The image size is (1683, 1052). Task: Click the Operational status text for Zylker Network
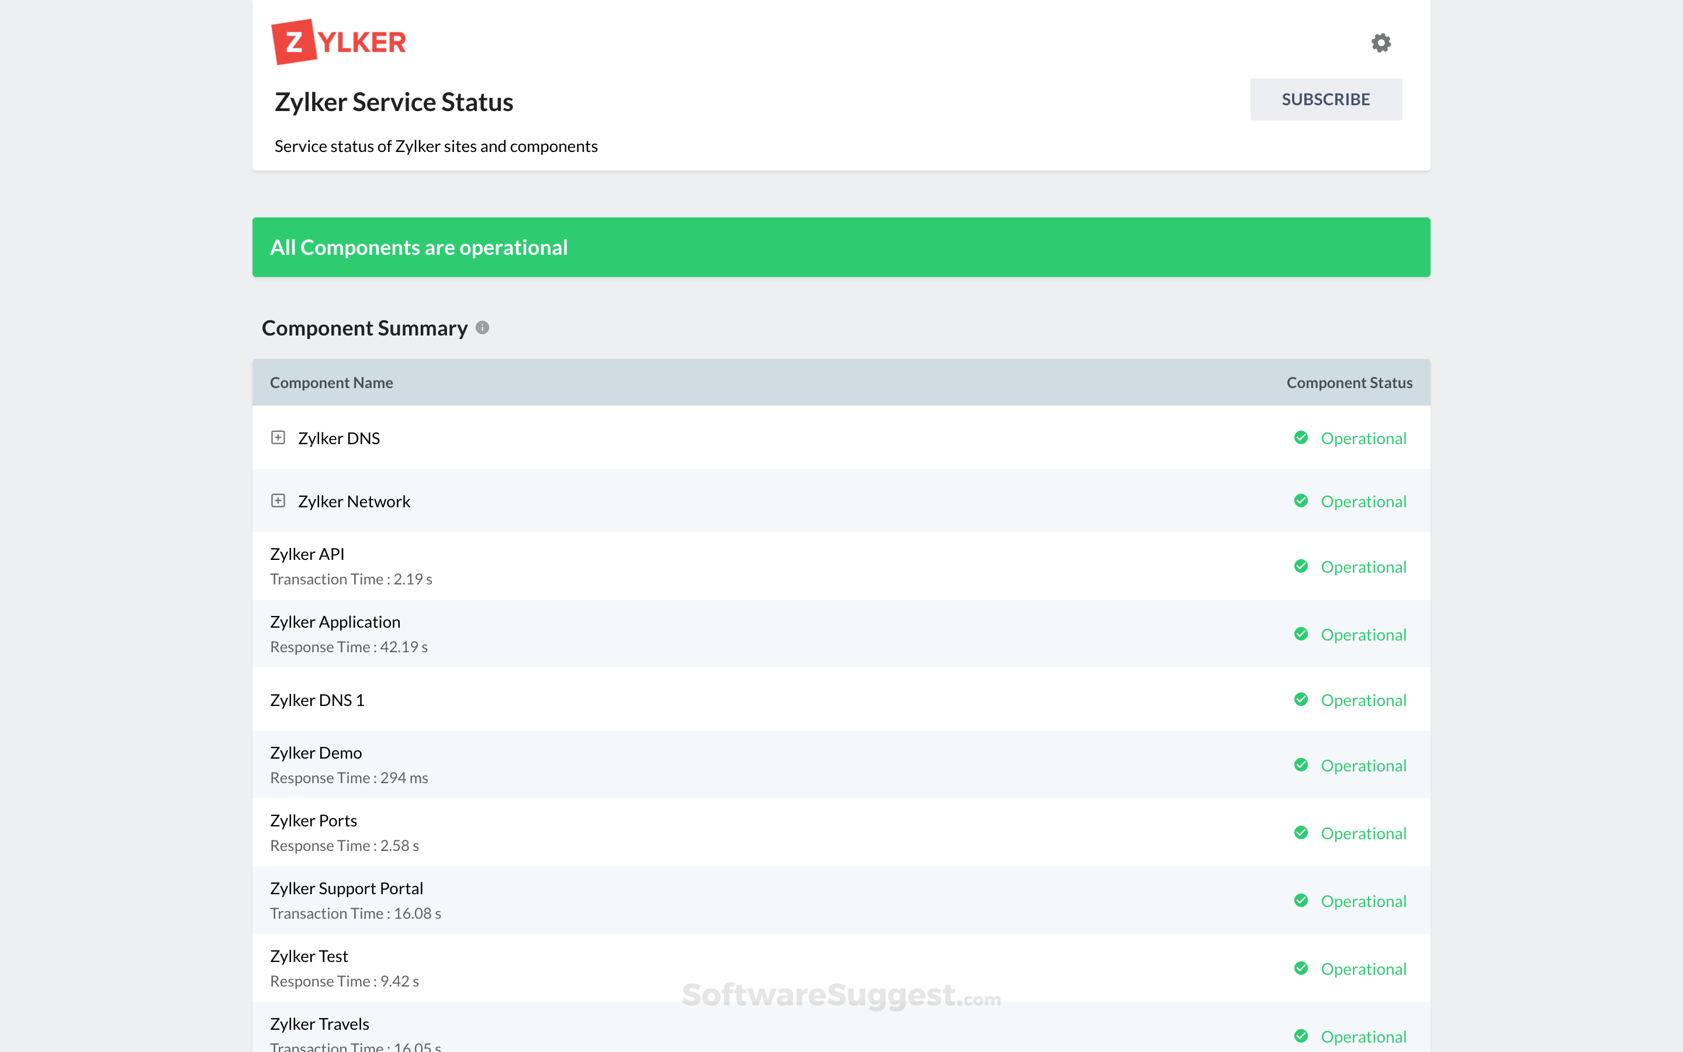[1363, 501]
